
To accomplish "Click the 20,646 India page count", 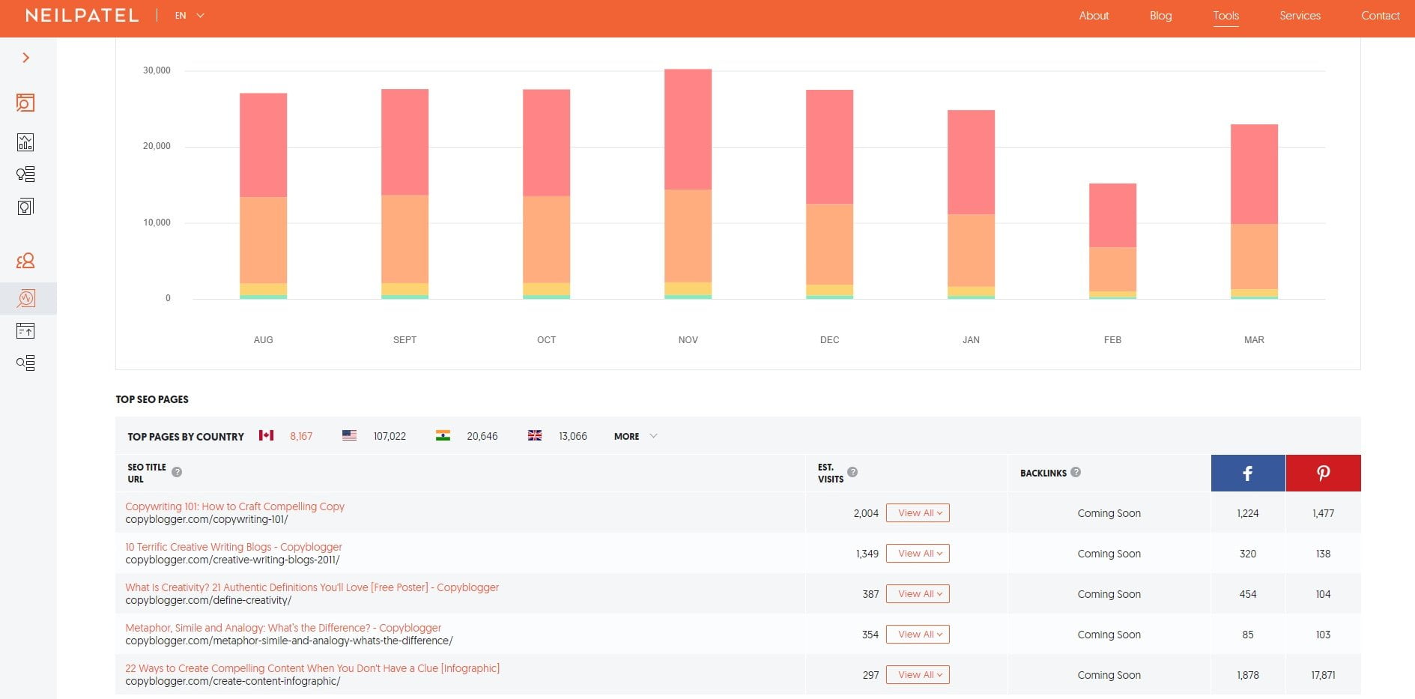I will [482, 436].
